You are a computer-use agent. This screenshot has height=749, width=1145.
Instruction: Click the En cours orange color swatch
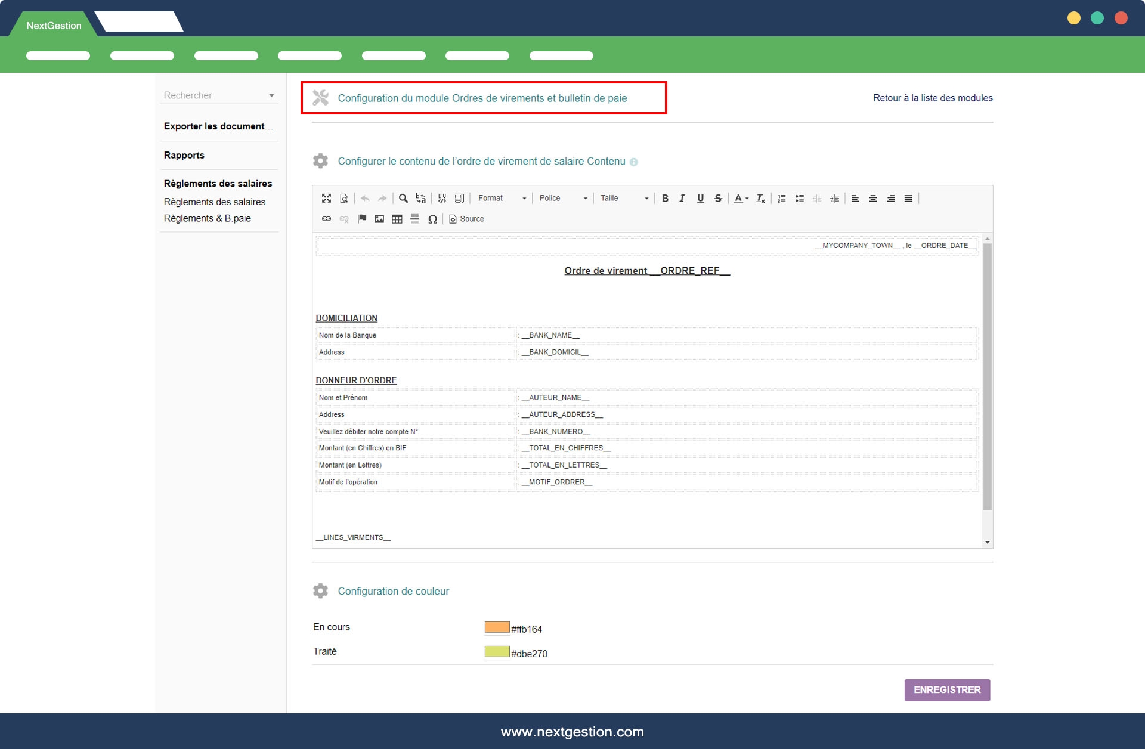[x=497, y=627]
